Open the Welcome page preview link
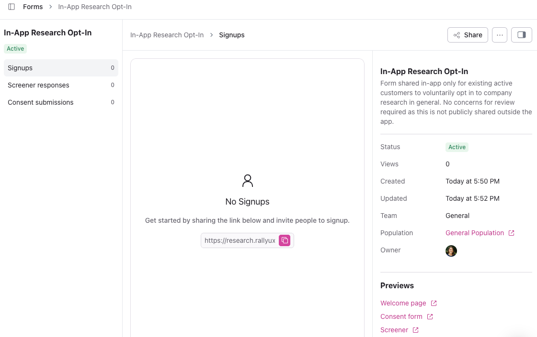537x337 pixels. coord(403,303)
